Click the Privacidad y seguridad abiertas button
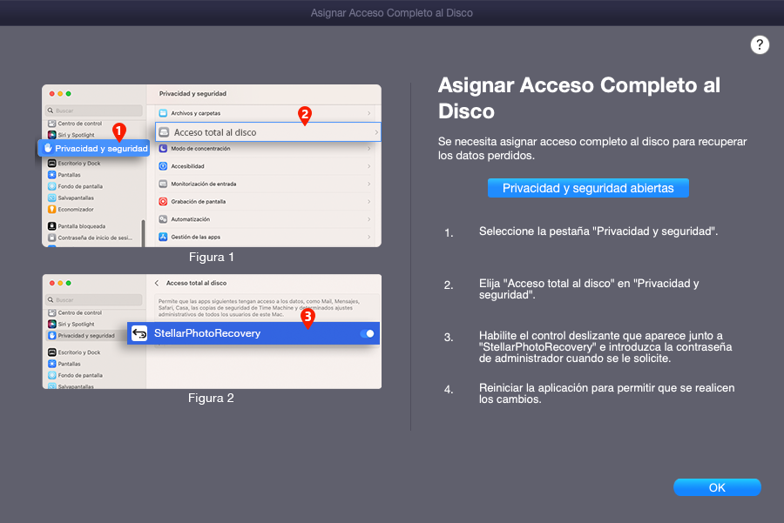The height and width of the screenshot is (523, 784). (588, 188)
